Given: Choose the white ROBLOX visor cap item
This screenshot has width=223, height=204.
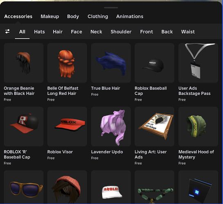Looking at the screenshot, I should pos(111,187).
